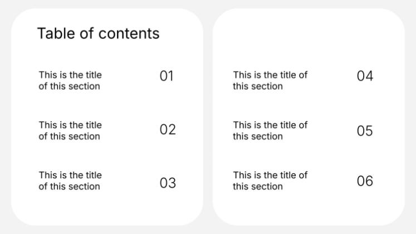Select the section number 04

tap(365, 76)
